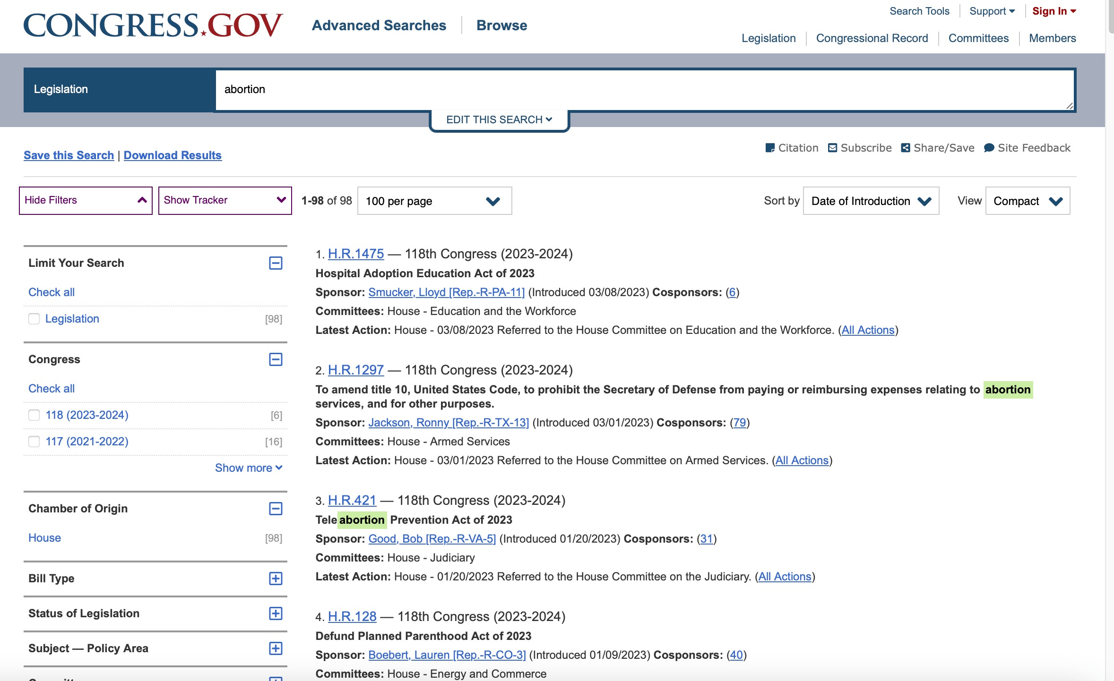The image size is (1114, 681).
Task: Open Site Feedback speech bubble
Action: click(989, 148)
